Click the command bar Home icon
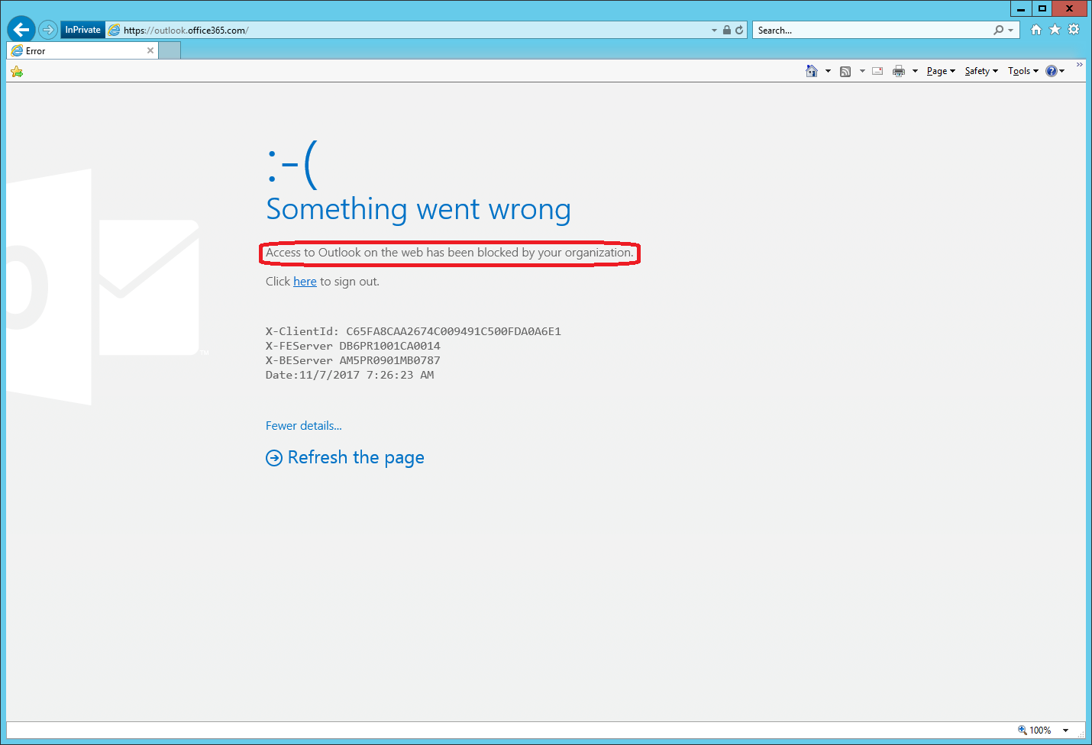The height and width of the screenshot is (745, 1092). pyautogui.click(x=812, y=71)
